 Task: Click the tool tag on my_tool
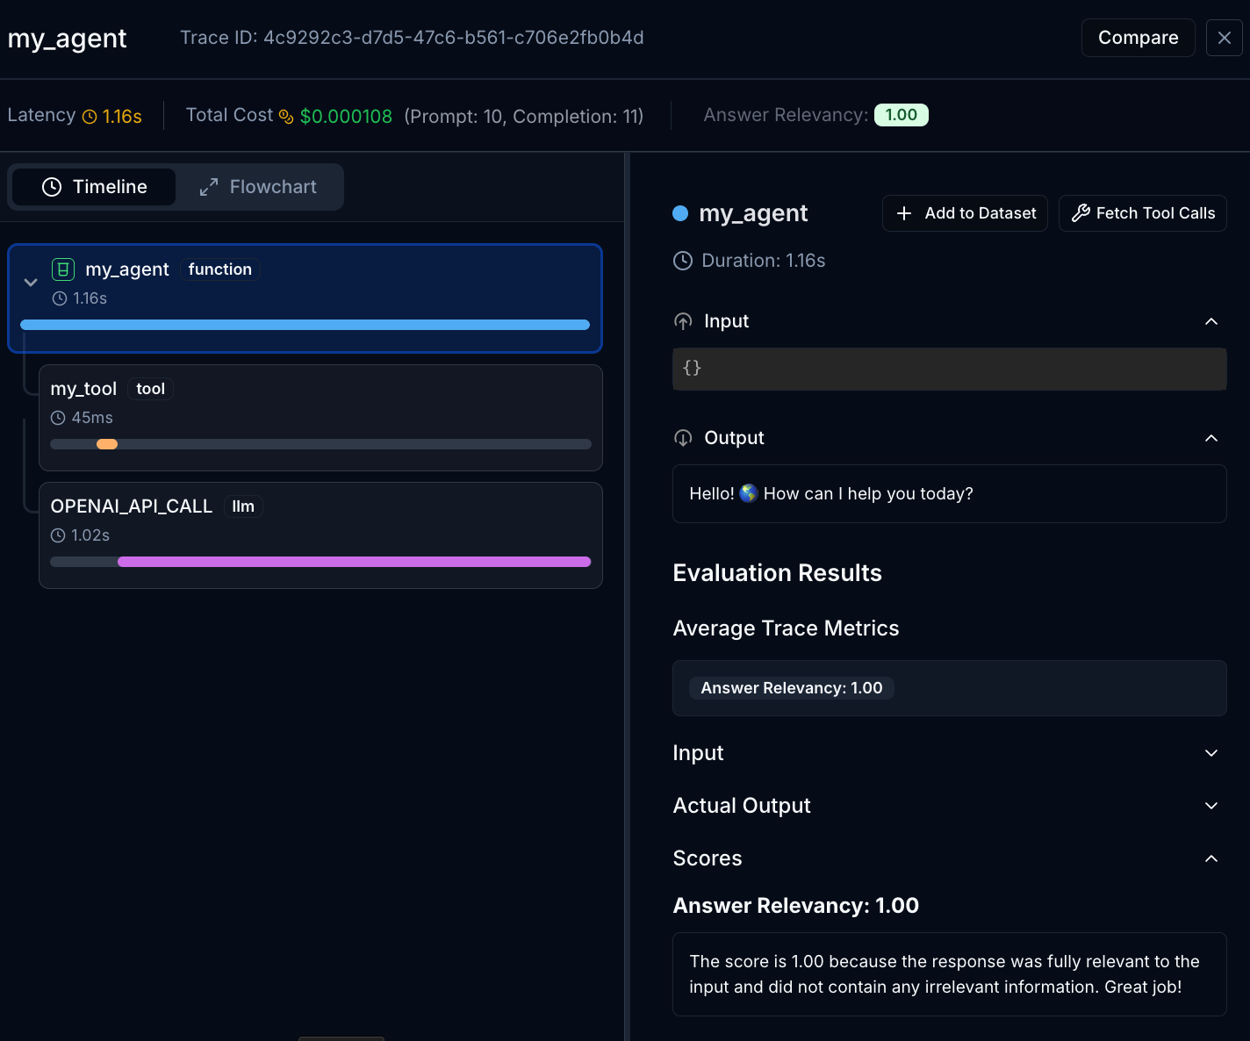[151, 389]
